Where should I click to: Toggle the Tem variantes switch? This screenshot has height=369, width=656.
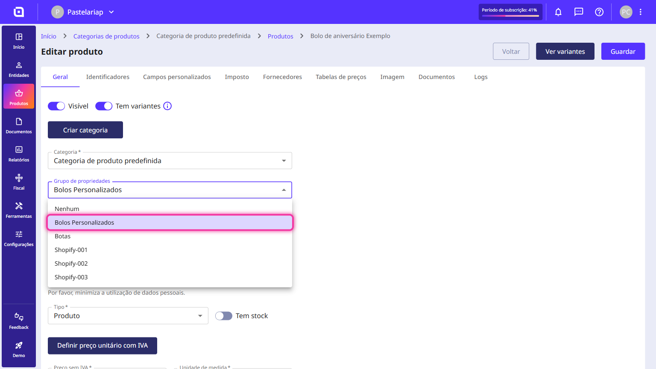pos(104,106)
